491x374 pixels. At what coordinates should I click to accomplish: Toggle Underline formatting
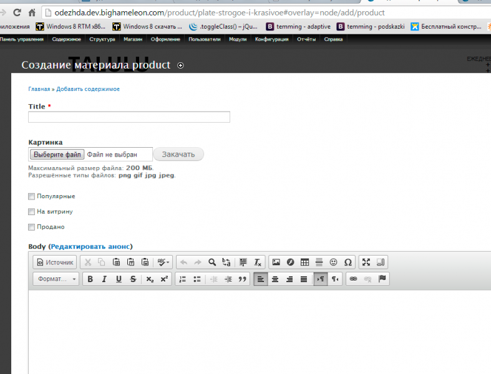click(119, 279)
